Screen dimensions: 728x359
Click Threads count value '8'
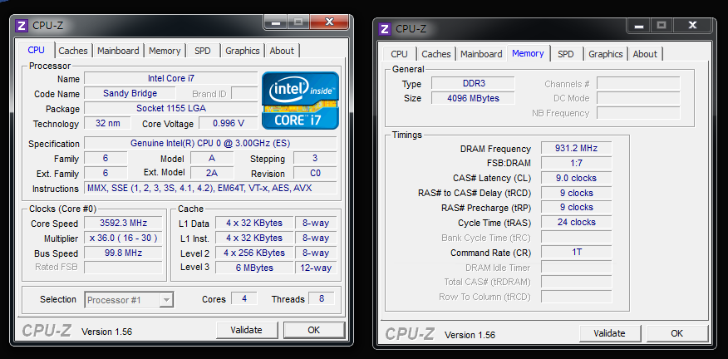[x=322, y=298]
